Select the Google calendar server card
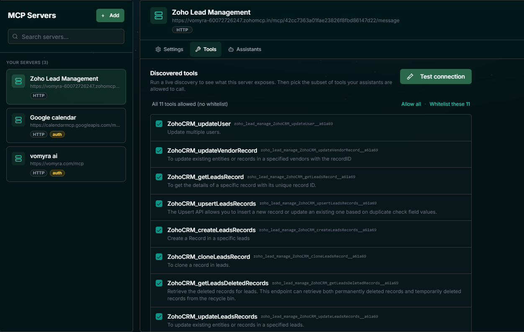The height and width of the screenshot is (332, 524). pyautogui.click(x=66, y=125)
